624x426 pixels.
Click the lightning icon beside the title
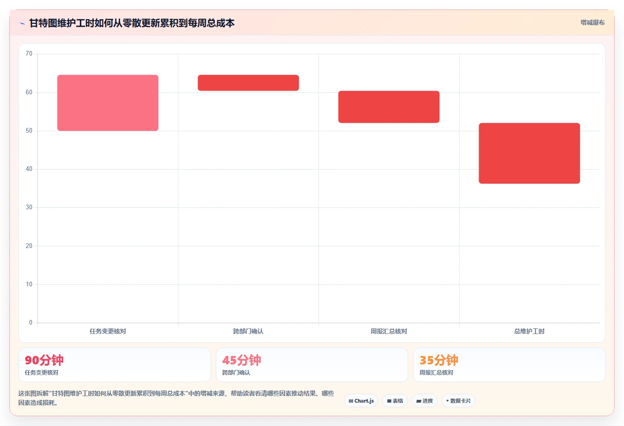click(22, 23)
